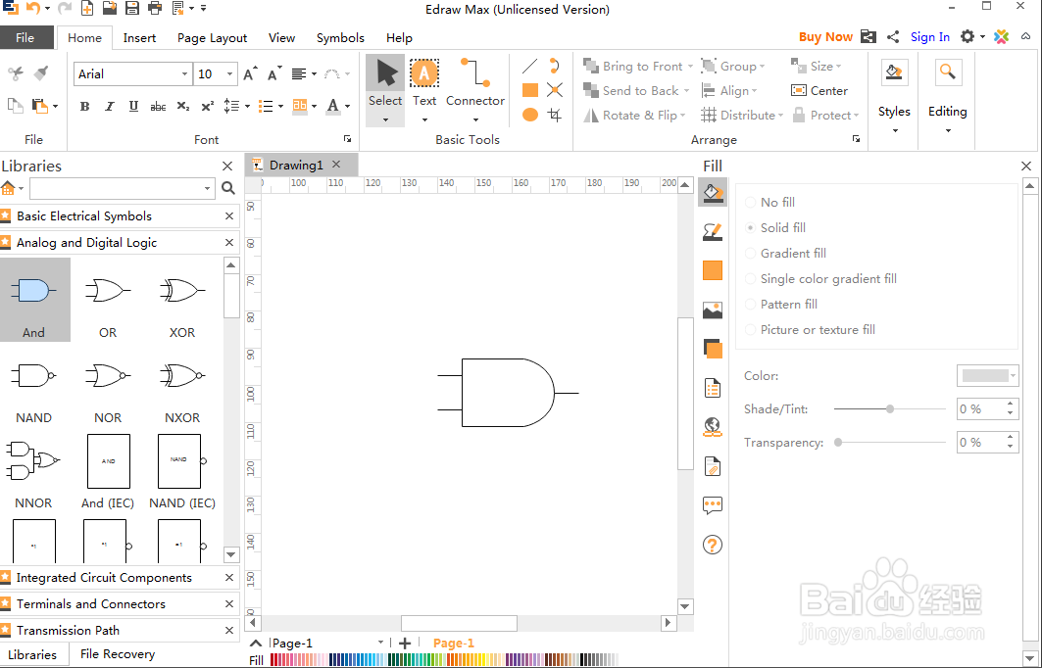Open the Symbols ribbon tab

(340, 38)
